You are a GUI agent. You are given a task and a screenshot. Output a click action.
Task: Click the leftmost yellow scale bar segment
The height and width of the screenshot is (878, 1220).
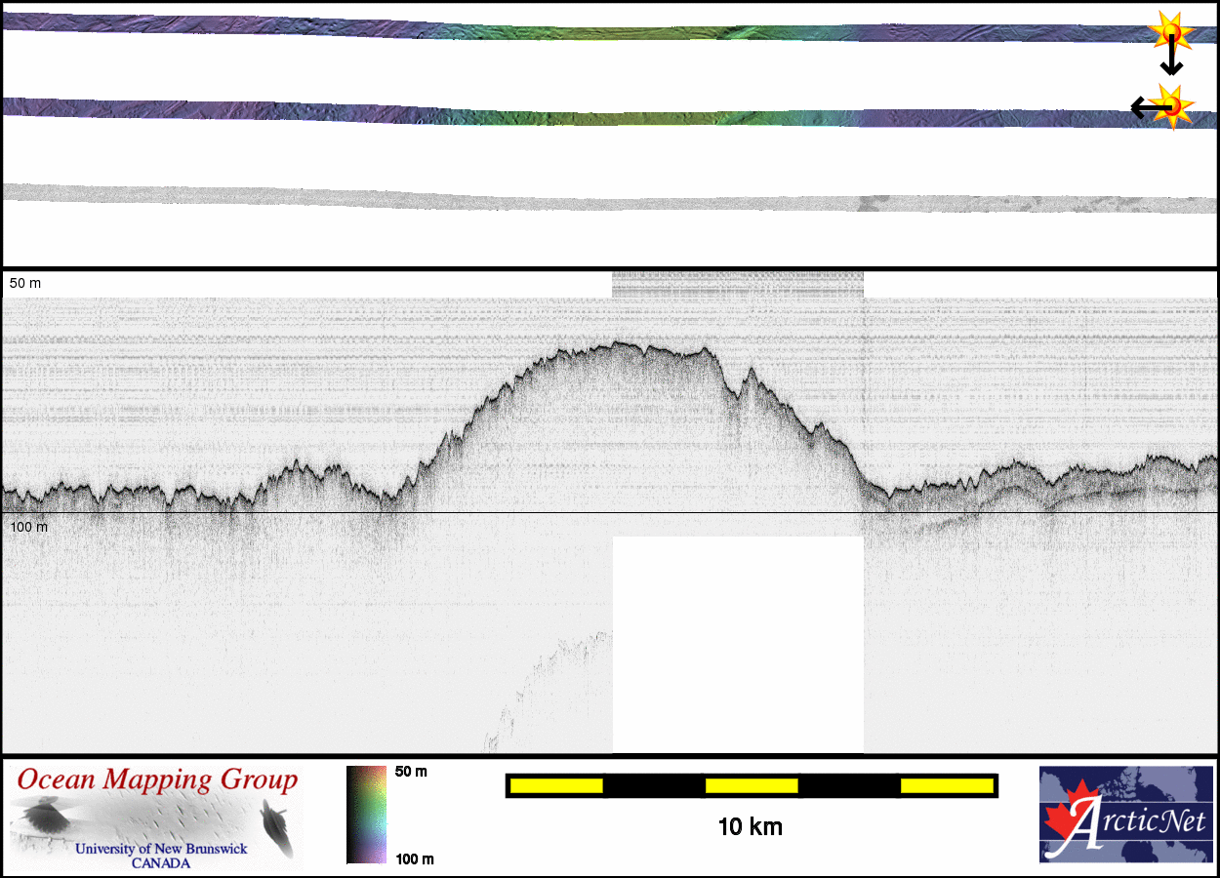click(555, 785)
